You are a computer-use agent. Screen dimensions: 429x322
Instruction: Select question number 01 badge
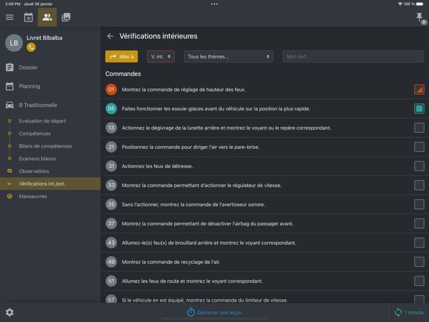tap(111, 90)
